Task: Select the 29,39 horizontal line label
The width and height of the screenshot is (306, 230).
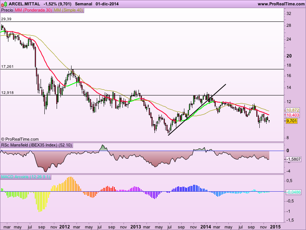Action: coord(6,19)
